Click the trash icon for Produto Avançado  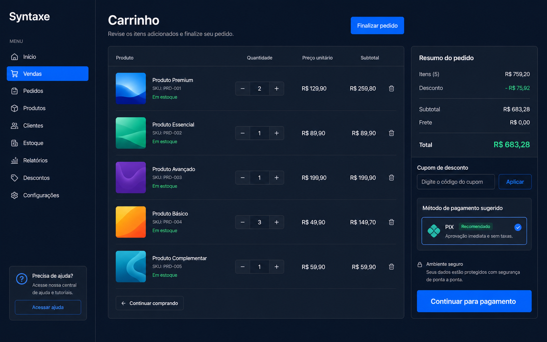(391, 177)
